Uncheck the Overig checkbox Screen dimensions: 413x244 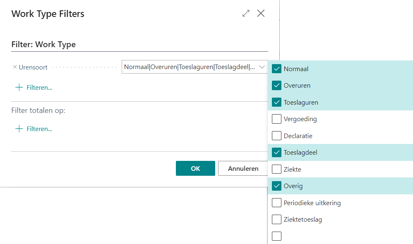276,186
